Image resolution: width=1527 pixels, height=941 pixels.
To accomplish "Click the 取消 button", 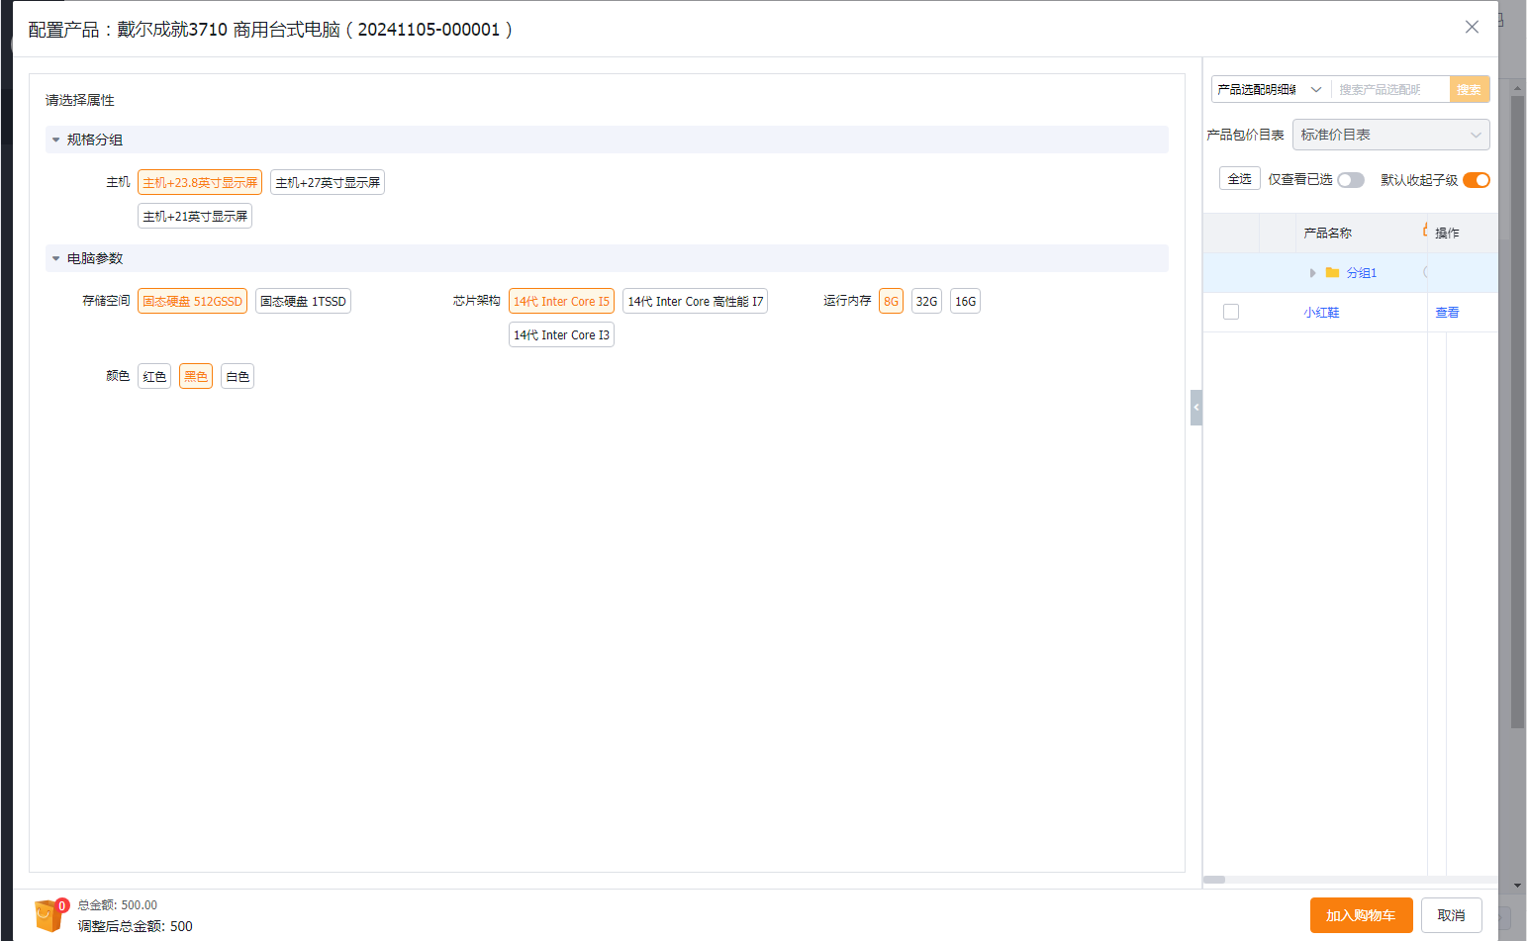I will (1451, 915).
